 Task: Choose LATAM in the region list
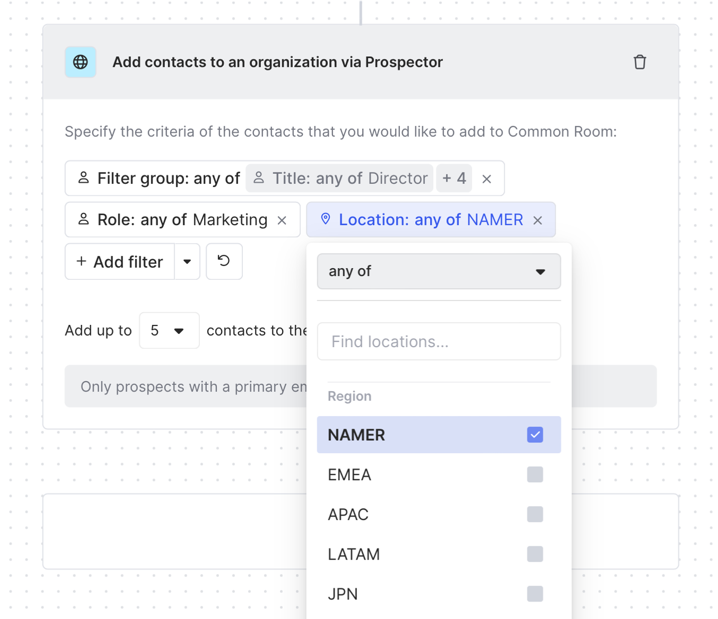[354, 554]
